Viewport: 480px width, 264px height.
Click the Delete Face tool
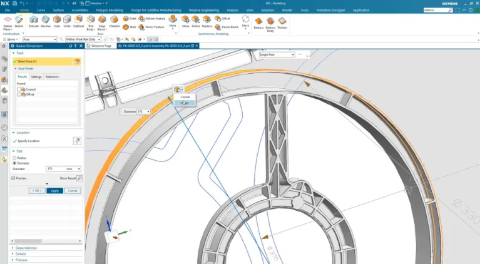coord(196,22)
